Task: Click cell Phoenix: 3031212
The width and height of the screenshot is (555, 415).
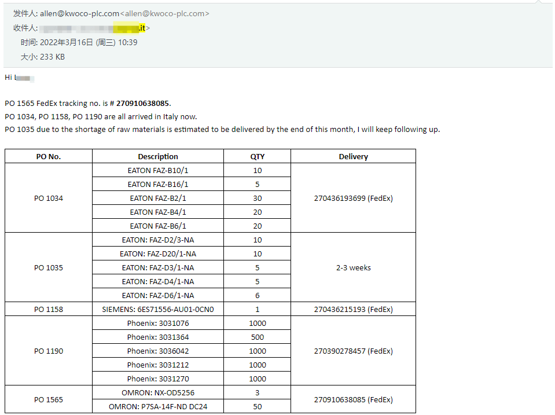Action: (158, 365)
